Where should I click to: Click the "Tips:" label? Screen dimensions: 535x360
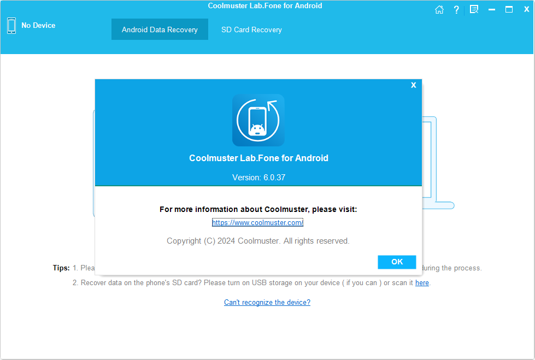(61, 268)
